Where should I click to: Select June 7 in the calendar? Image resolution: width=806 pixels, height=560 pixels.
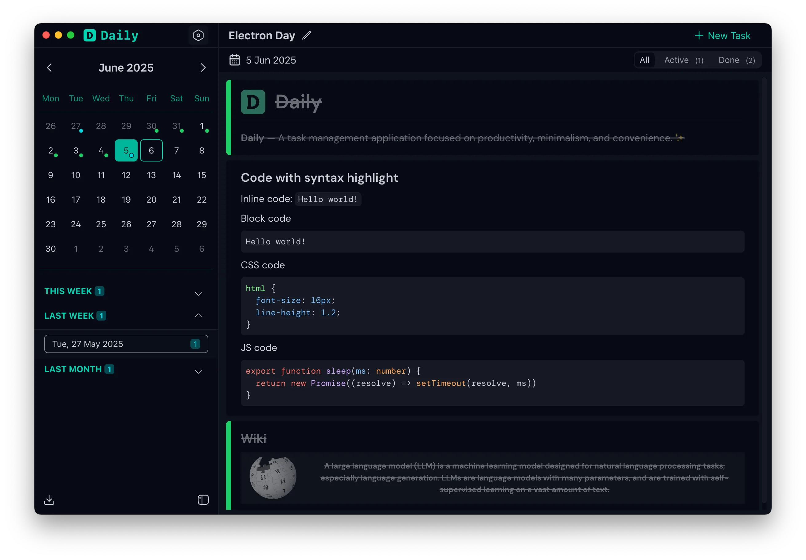(177, 150)
